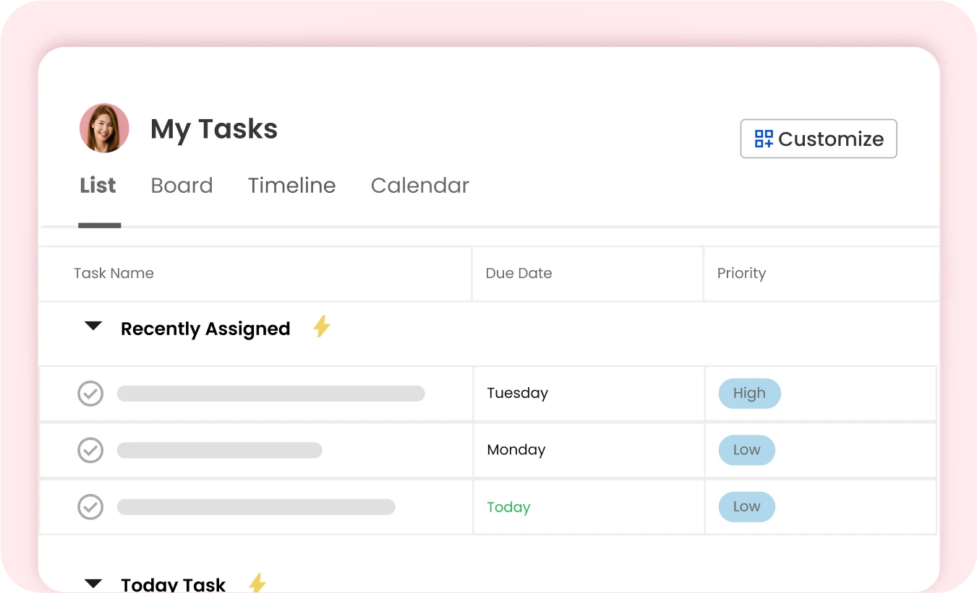Mark the Tuesday task as complete
Viewport: 977px width, 593px height.
point(90,394)
